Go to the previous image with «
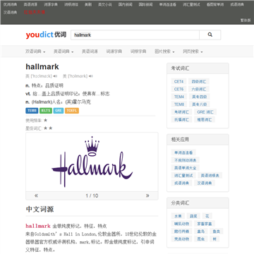This screenshot has height=254, width=254. pyautogui.click(x=36, y=195)
